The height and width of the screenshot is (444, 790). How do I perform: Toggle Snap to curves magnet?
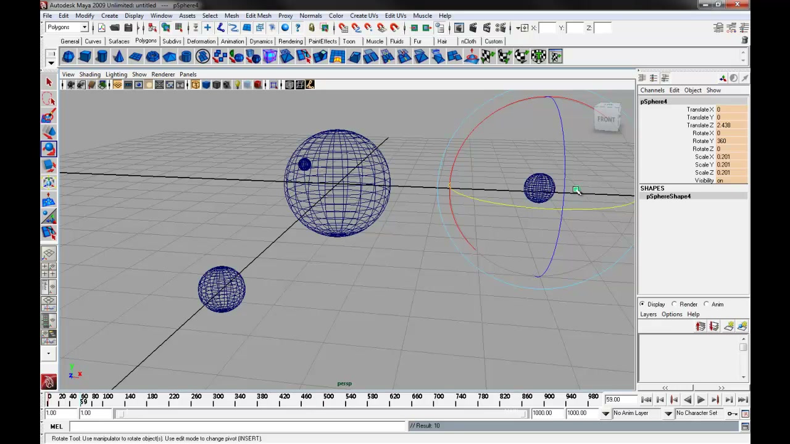click(x=356, y=28)
